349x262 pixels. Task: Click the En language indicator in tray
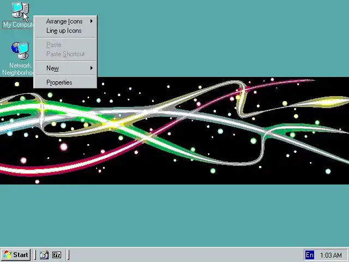point(309,255)
